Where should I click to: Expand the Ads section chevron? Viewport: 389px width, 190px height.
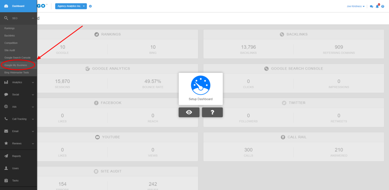point(33,107)
